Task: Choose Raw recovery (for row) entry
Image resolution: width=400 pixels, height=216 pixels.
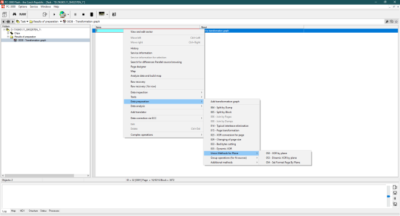Action: click(164, 86)
